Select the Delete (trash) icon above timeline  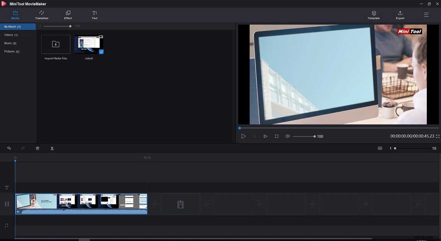point(38,148)
